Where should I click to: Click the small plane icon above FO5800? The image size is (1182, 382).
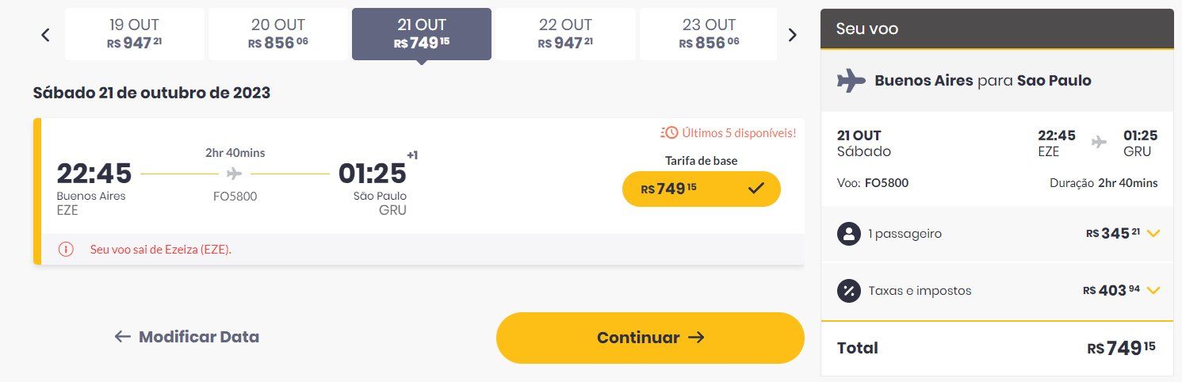click(234, 174)
